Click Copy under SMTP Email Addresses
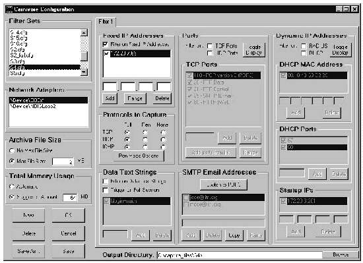Screen dimensions: 363x263 pos(234,235)
